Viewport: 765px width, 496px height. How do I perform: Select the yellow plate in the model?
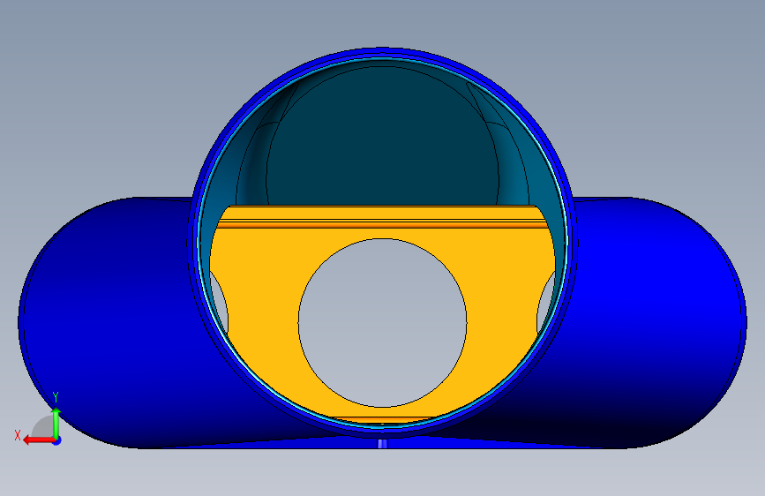tap(259, 312)
